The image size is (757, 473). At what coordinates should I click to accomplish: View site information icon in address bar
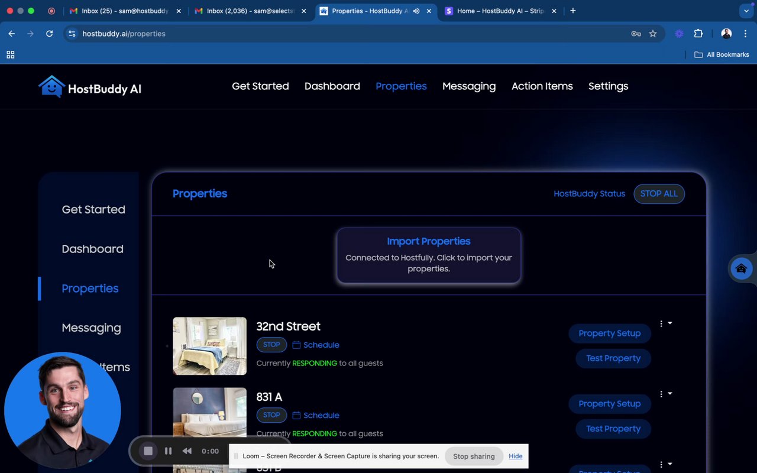(72, 34)
